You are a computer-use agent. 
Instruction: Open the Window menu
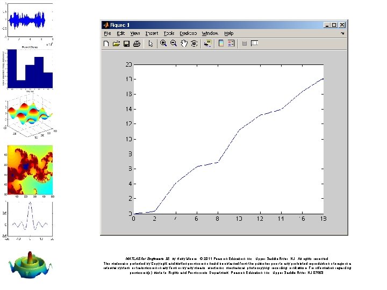[210, 33]
